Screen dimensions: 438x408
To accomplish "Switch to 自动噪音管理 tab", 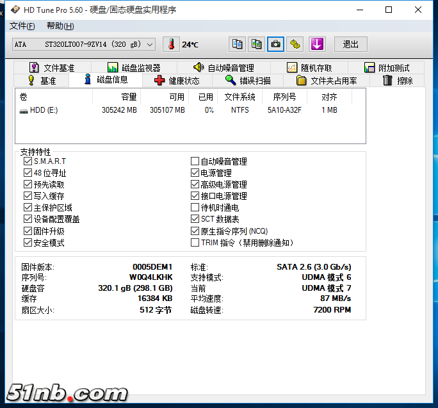I will (x=223, y=68).
